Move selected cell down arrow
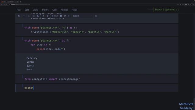195x110 pixels. [x=47, y=16]
